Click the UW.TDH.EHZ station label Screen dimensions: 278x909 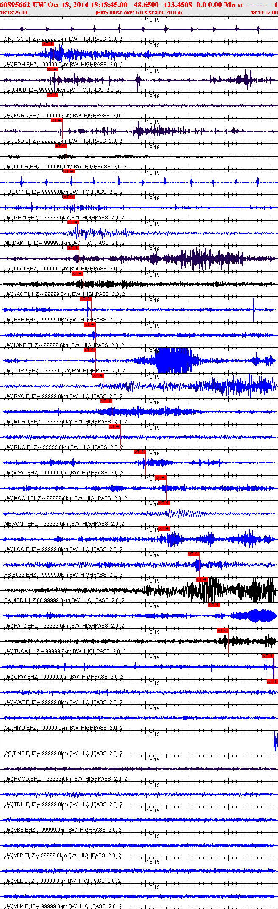coord(20,804)
